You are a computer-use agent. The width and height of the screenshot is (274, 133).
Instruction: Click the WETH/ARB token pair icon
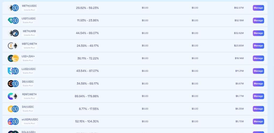14,33
